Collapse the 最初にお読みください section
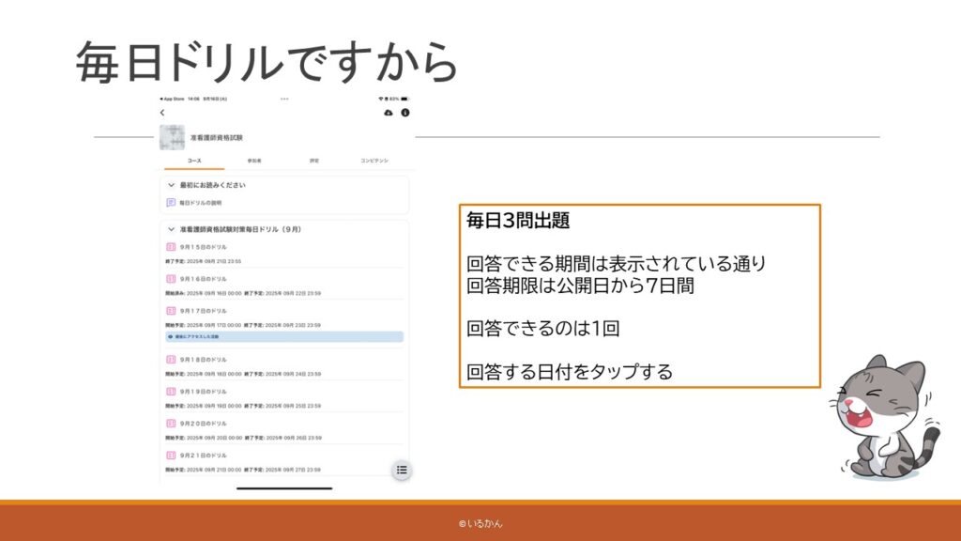 172,185
